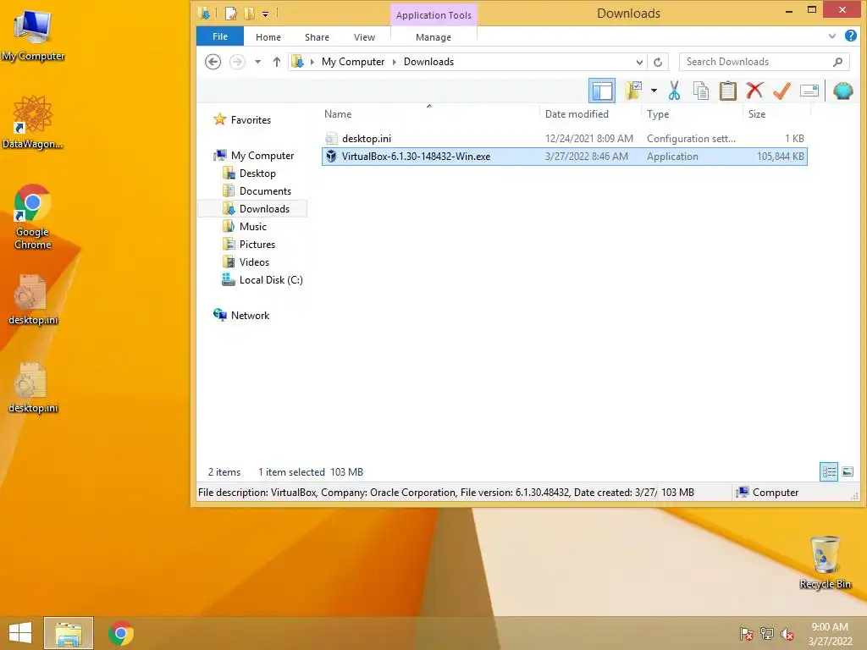Viewport: 867px width, 650px height.
Task: Switch to the Home ribbon tab
Action: pos(268,37)
